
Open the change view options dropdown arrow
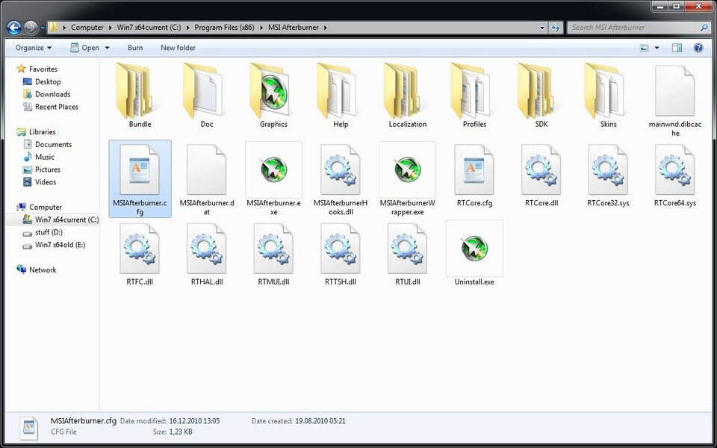coord(657,48)
